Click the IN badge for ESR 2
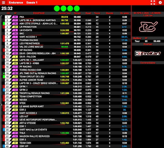 tap(4, 110)
